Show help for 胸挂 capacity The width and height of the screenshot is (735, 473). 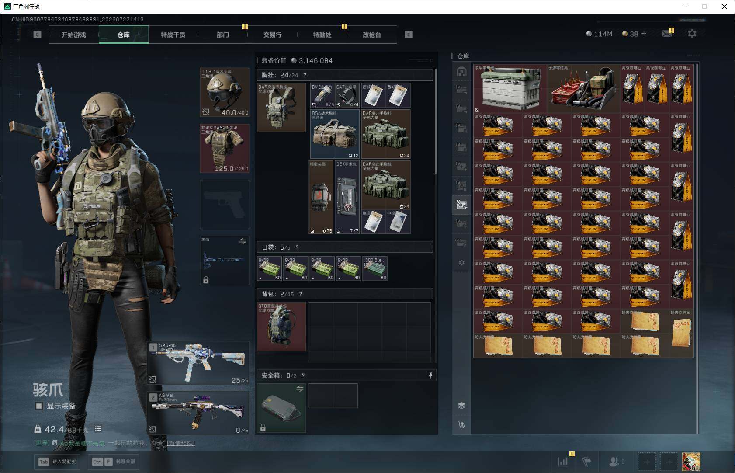(305, 75)
